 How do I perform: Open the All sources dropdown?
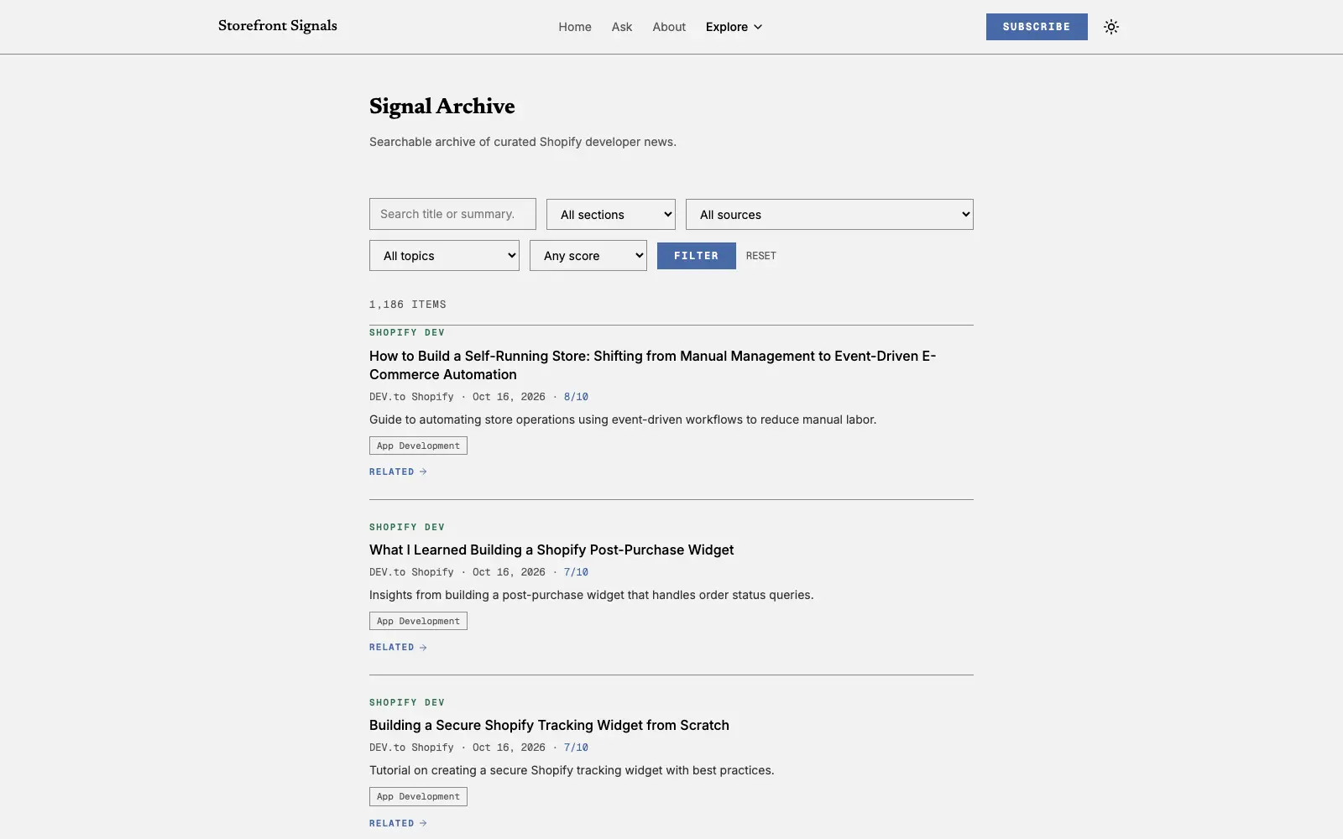tap(829, 214)
